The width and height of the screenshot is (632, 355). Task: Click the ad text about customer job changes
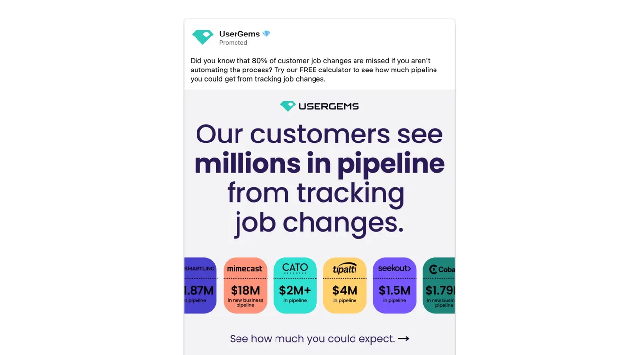(314, 70)
